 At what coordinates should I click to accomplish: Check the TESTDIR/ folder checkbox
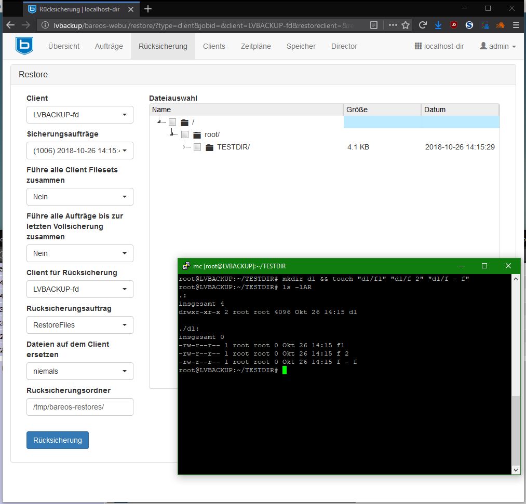pyautogui.click(x=197, y=147)
